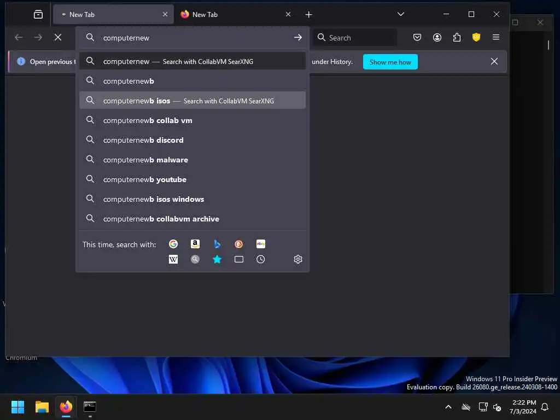Image resolution: width=560 pixels, height=420 pixels.
Task: Close the second New Tab
Action: [288, 14]
